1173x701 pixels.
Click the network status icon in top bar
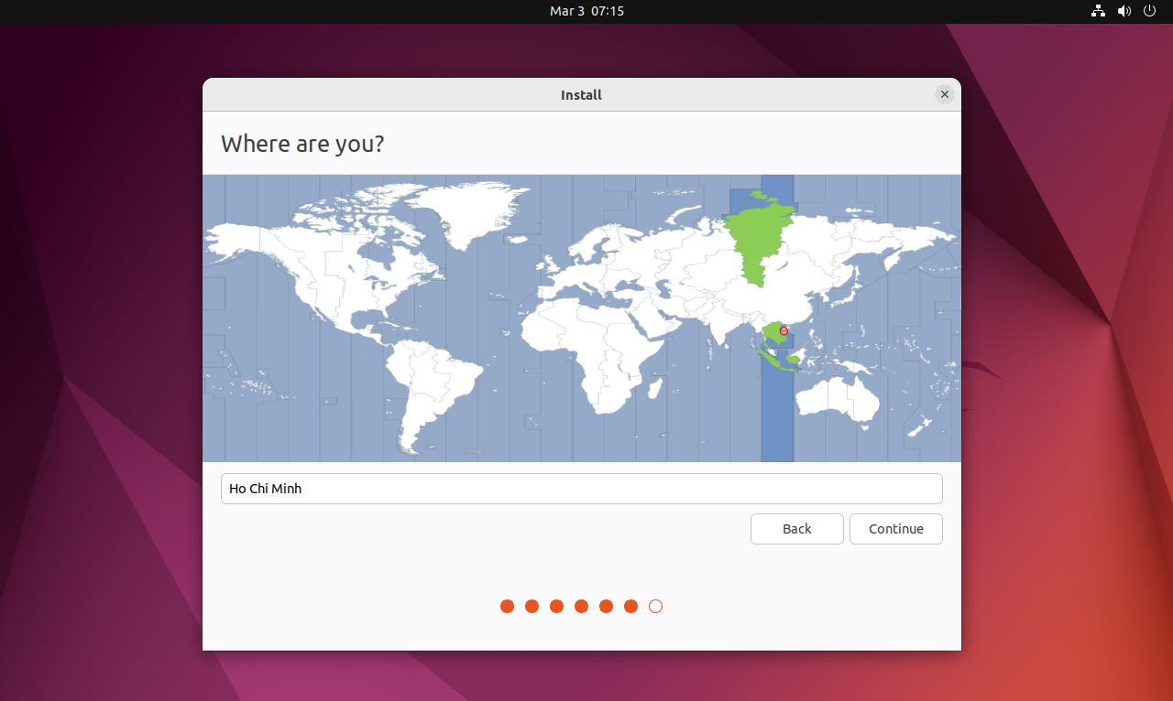(1098, 11)
